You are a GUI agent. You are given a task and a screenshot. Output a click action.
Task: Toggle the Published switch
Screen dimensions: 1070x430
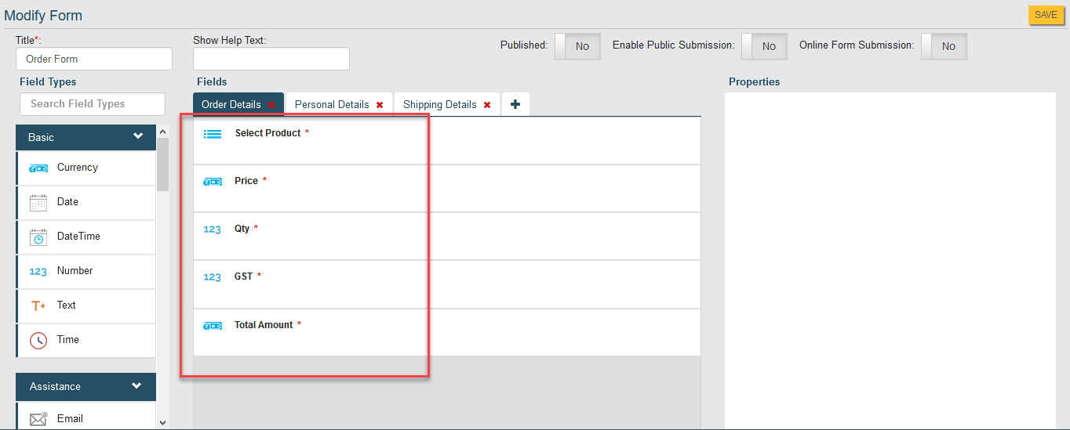coord(577,46)
